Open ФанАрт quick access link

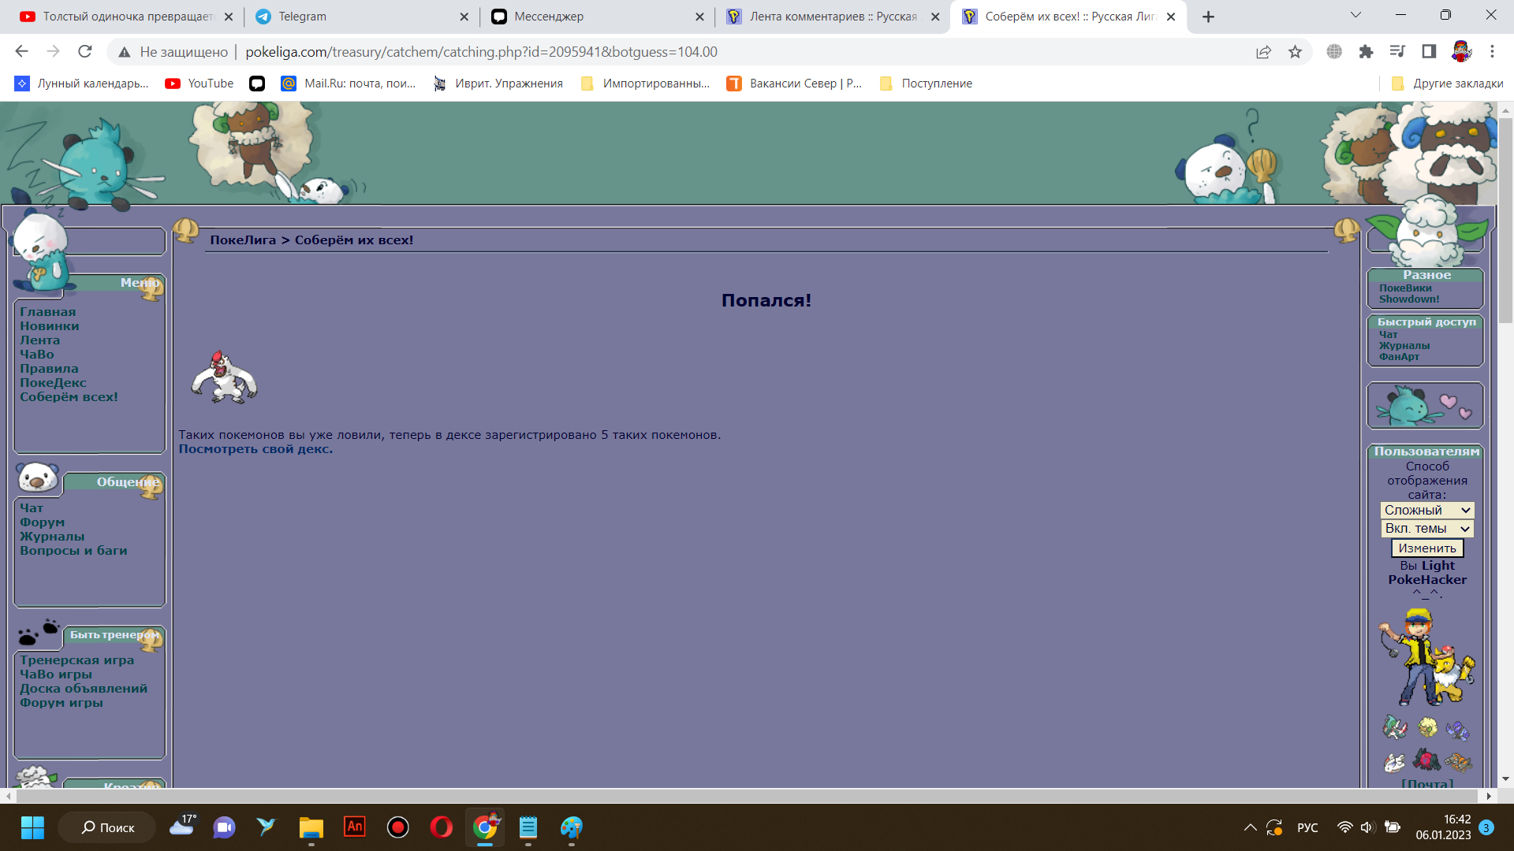coord(1399,357)
